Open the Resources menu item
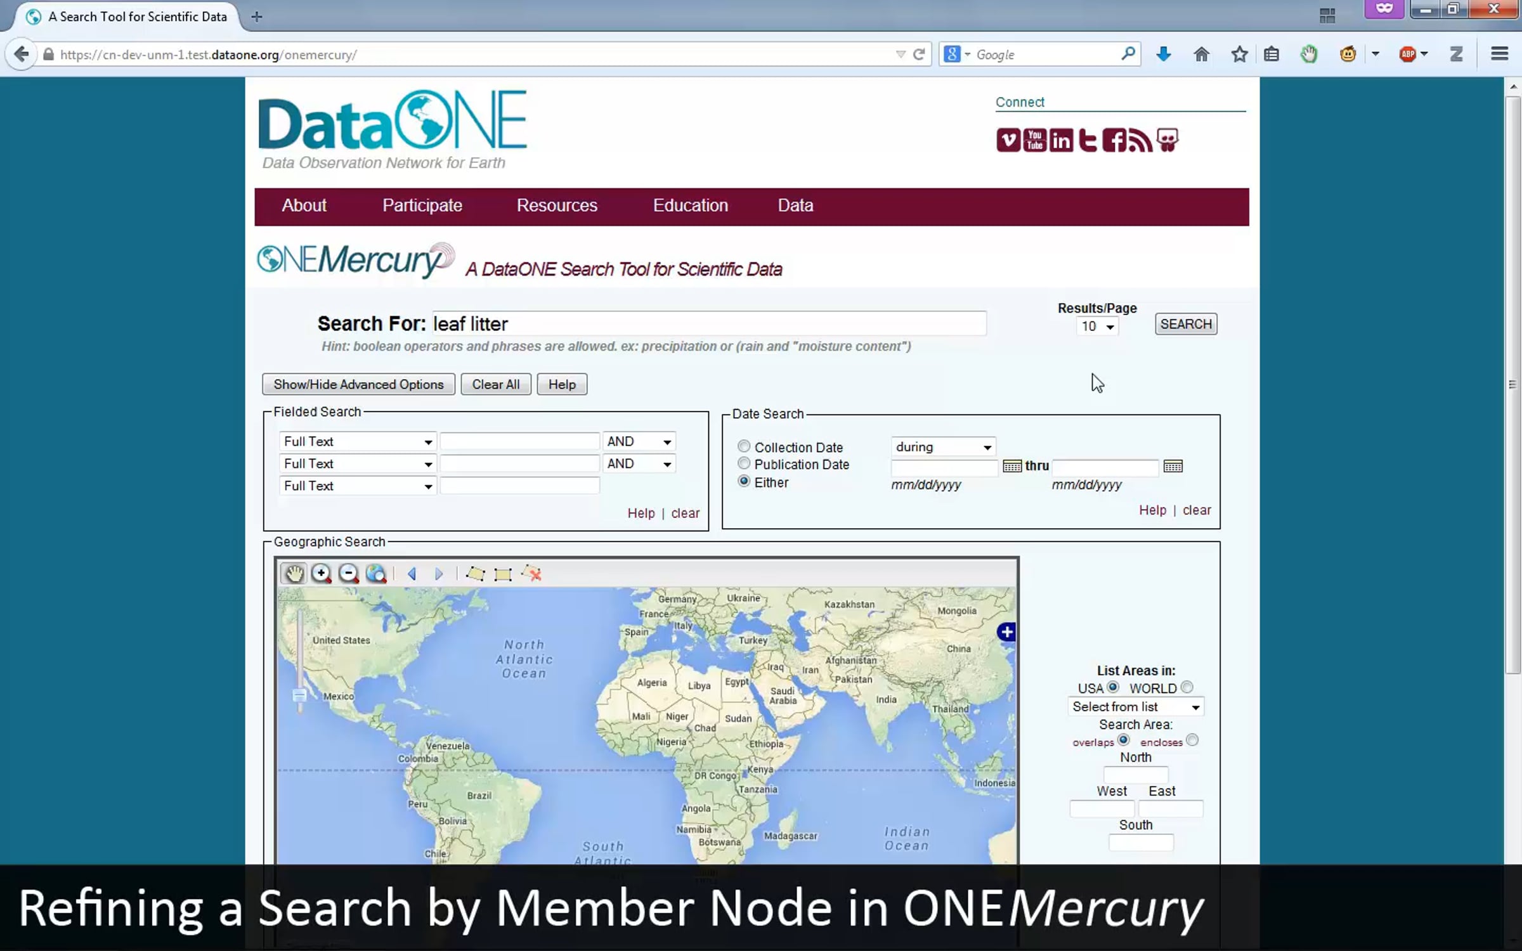 557,205
